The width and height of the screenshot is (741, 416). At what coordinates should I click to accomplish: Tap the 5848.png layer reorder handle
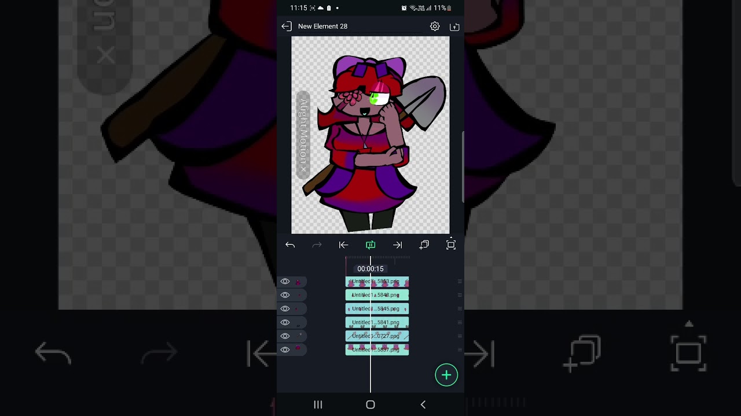(x=460, y=295)
